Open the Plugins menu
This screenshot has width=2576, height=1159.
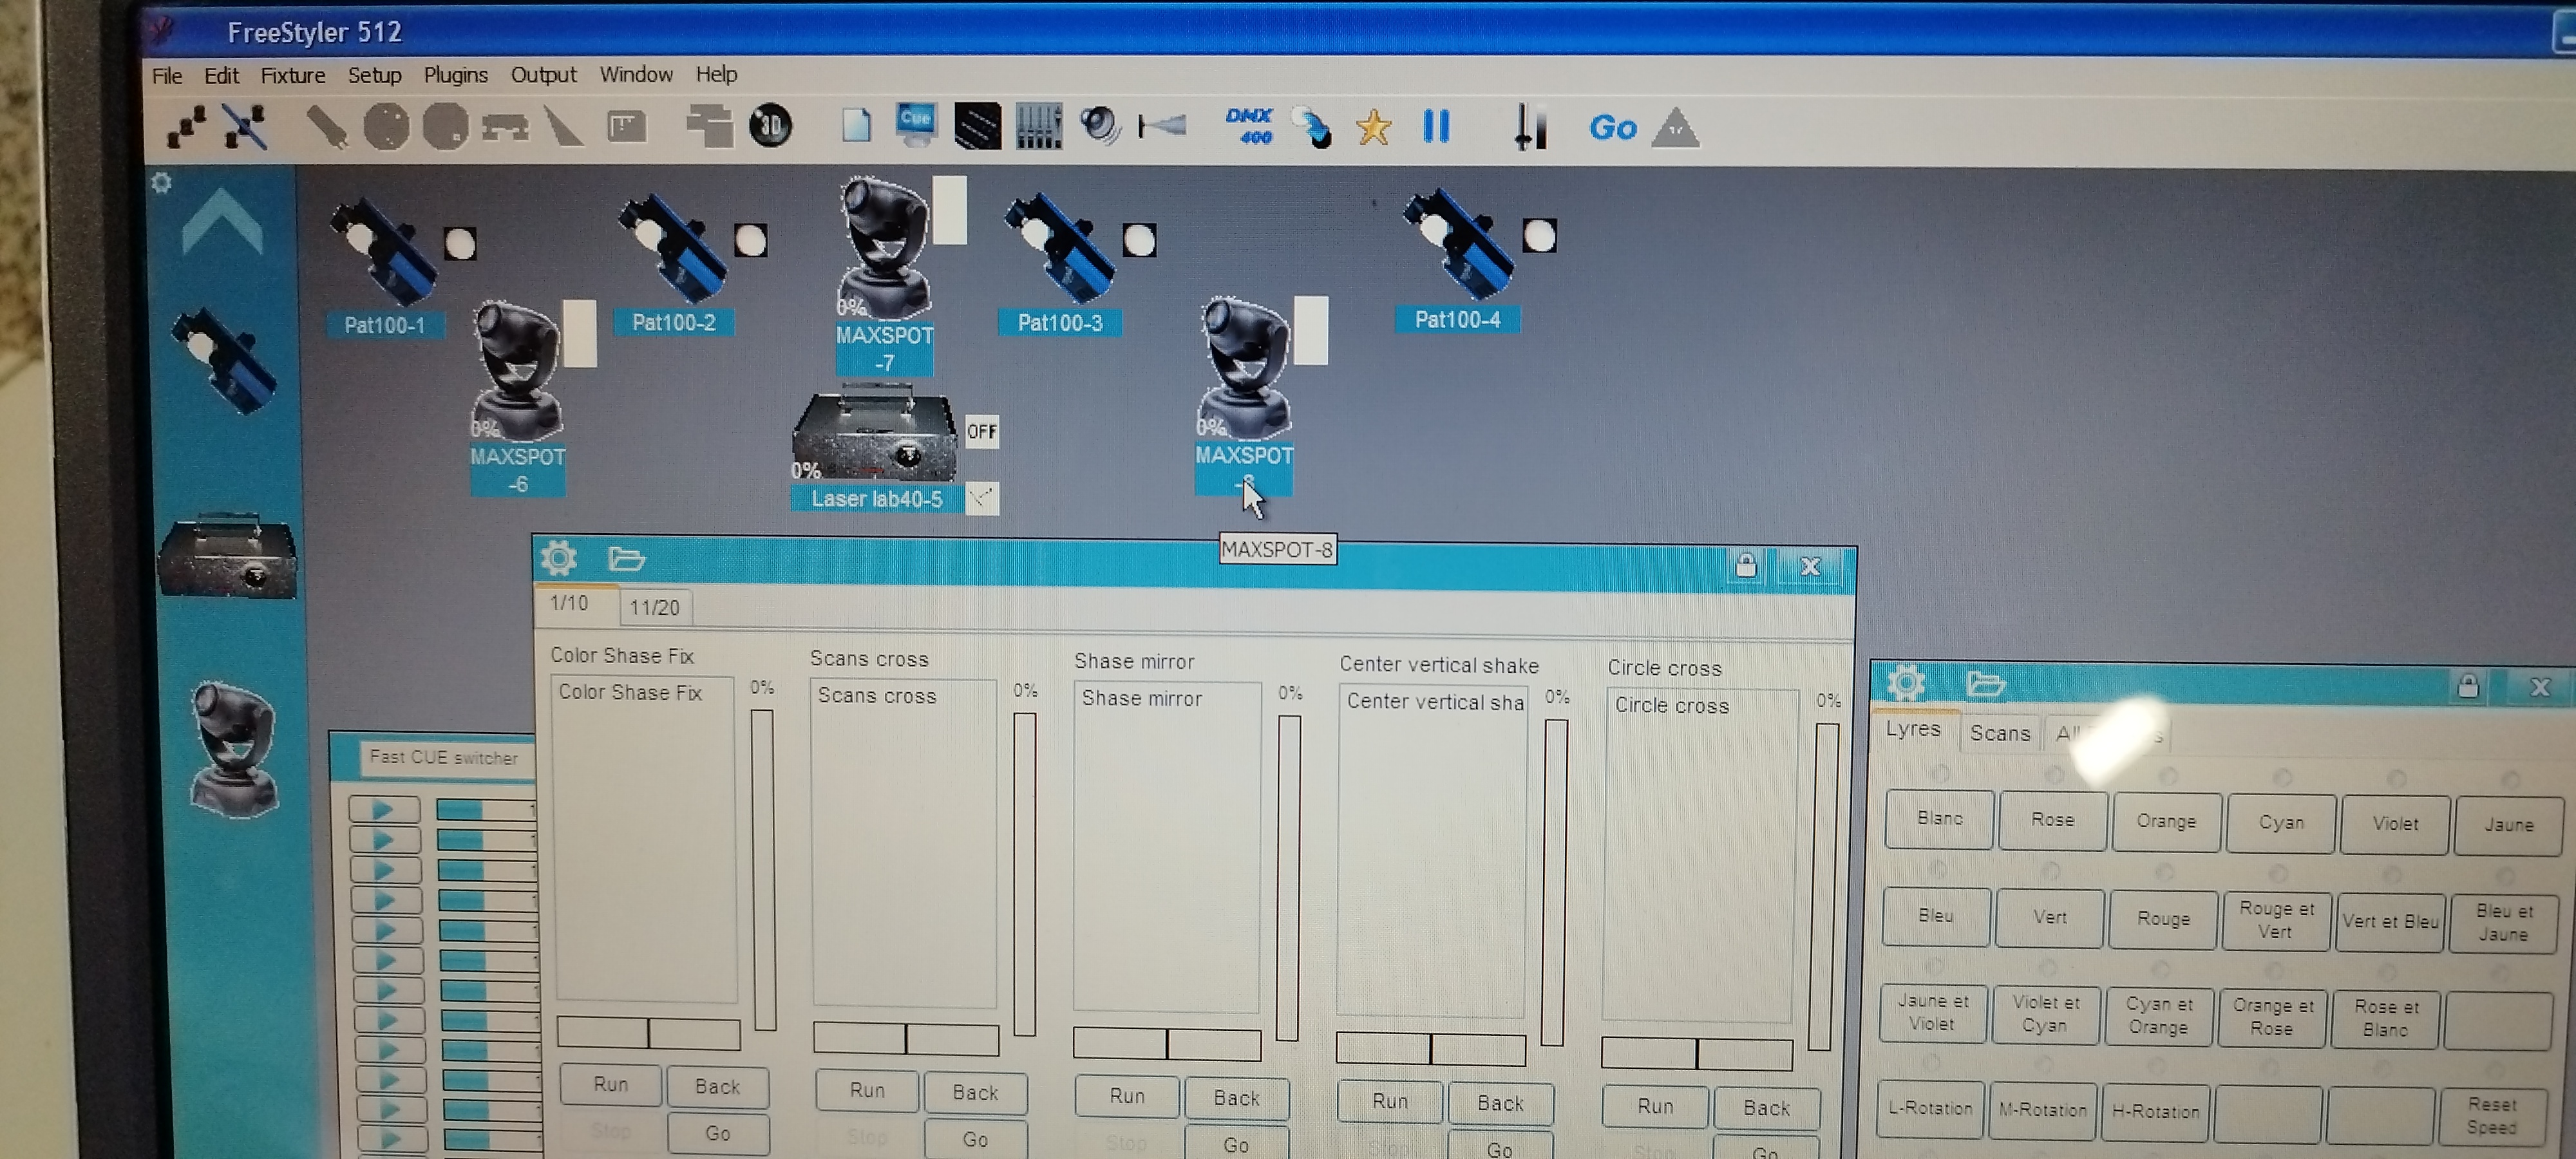click(x=455, y=75)
